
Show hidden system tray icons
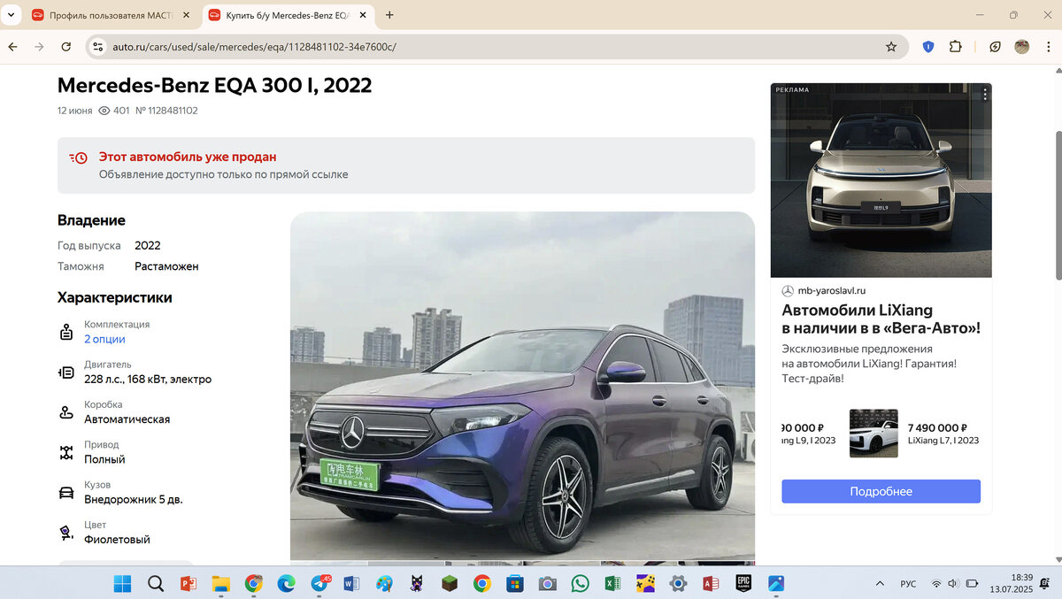880,583
